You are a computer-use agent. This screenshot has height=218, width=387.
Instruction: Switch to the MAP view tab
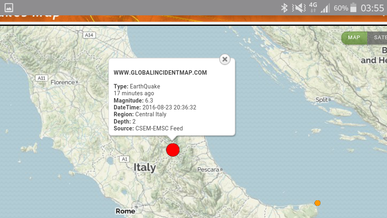(x=354, y=38)
